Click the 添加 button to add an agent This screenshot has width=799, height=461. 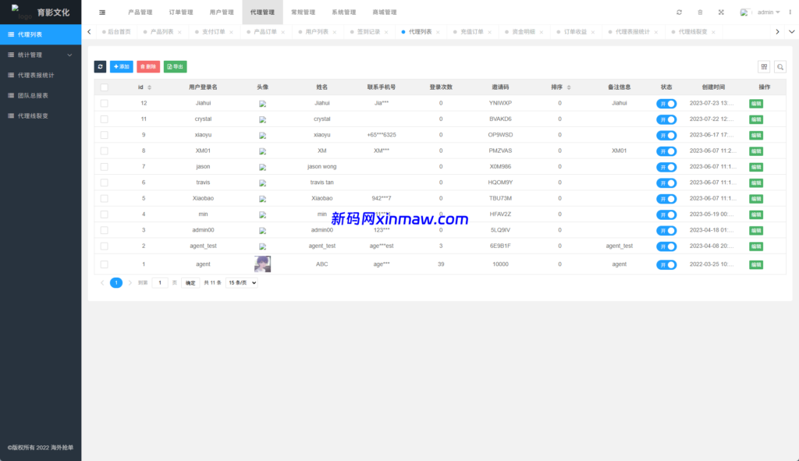tap(120, 66)
